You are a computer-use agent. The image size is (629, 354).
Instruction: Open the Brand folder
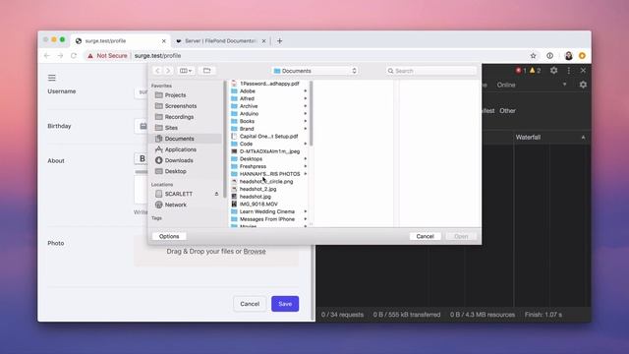point(247,129)
